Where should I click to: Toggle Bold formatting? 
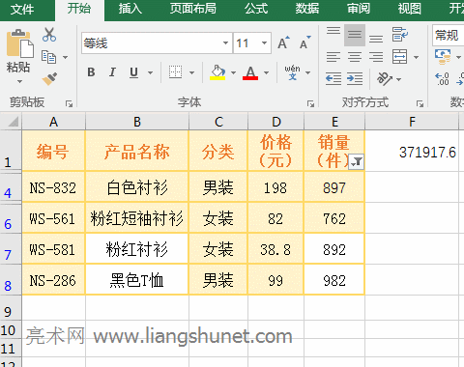pyautogui.click(x=91, y=72)
